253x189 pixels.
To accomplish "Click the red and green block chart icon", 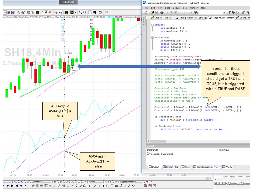I will (x=66, y=12).
